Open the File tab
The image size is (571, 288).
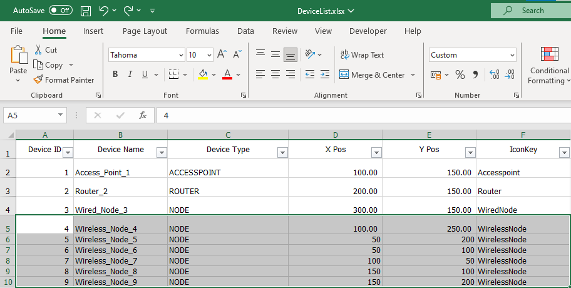[16, 31]
